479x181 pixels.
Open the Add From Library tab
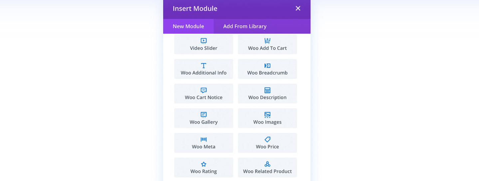click(x=245, y=26)
